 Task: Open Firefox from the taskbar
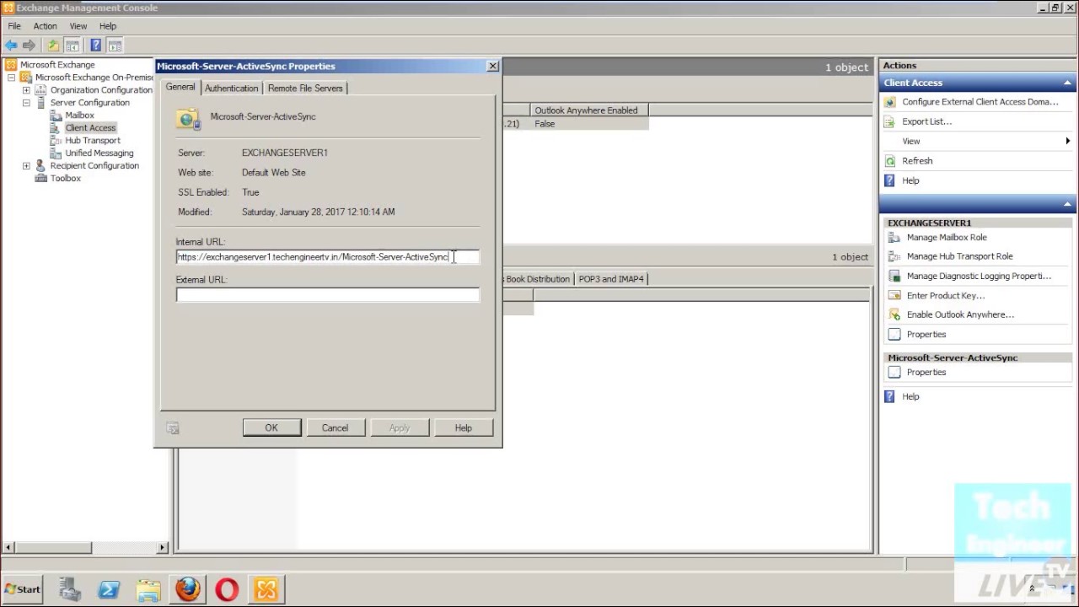tap(188, 589)
